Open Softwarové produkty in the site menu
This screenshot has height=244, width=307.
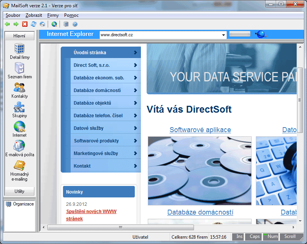click(105, 141)
